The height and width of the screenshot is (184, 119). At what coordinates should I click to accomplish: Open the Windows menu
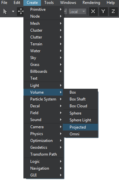(x=68, y=3)
